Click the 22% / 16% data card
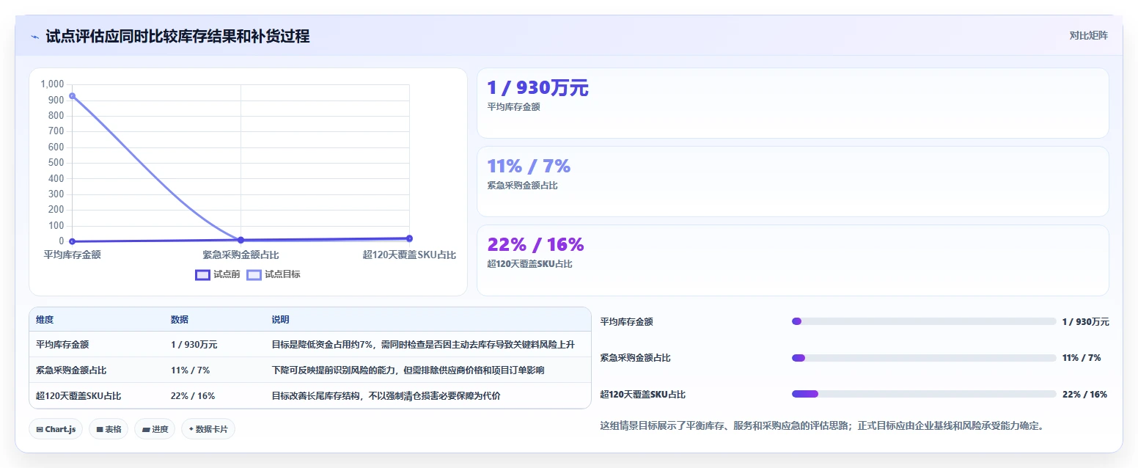Screen dimensions: 1138x468 coord(793,260)
